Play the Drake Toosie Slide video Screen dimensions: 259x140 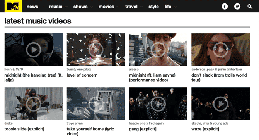point(34,104)
